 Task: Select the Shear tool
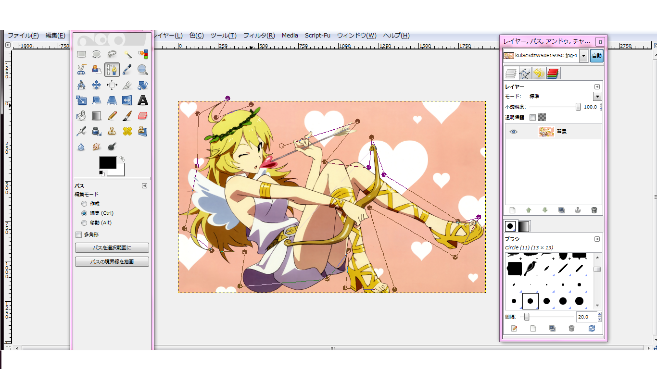[x=97, y=100]
